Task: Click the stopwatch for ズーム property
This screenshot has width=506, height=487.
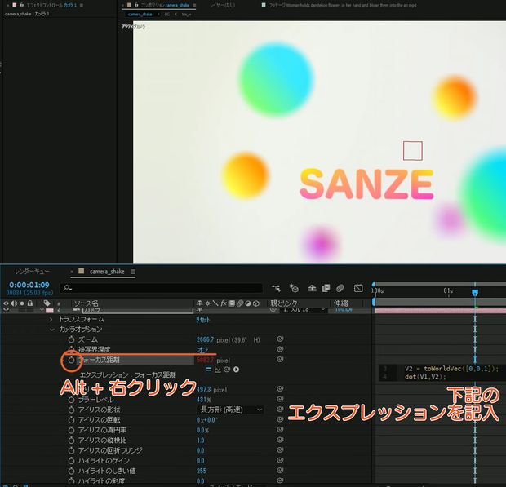Action: pyautogui.click(x=71, y=339)
